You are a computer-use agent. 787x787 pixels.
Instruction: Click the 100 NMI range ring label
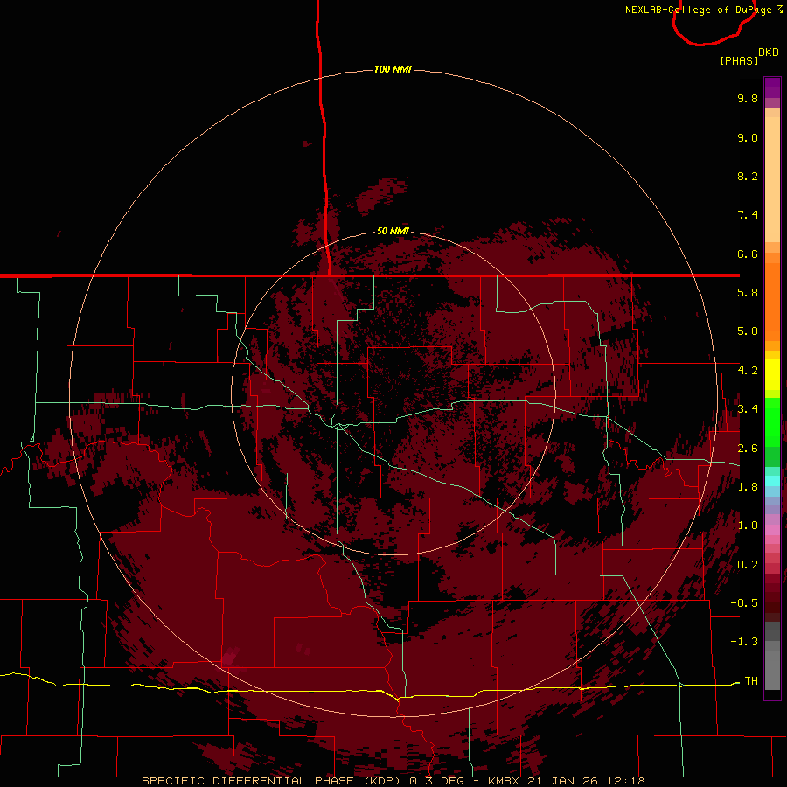(393, 69)
